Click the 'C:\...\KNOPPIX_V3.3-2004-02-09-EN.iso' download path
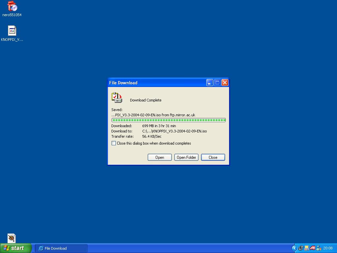The image size is (337, 253). click(x=174, y=131)
